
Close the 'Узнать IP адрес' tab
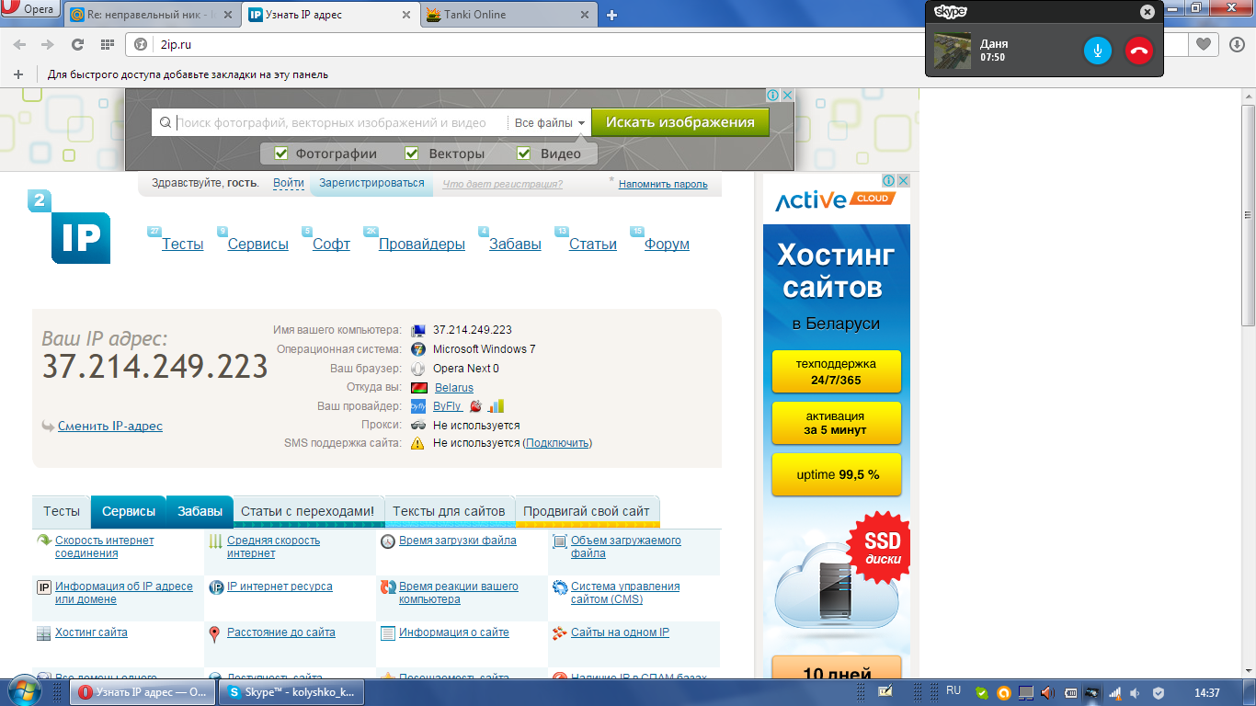pos(406,15)
